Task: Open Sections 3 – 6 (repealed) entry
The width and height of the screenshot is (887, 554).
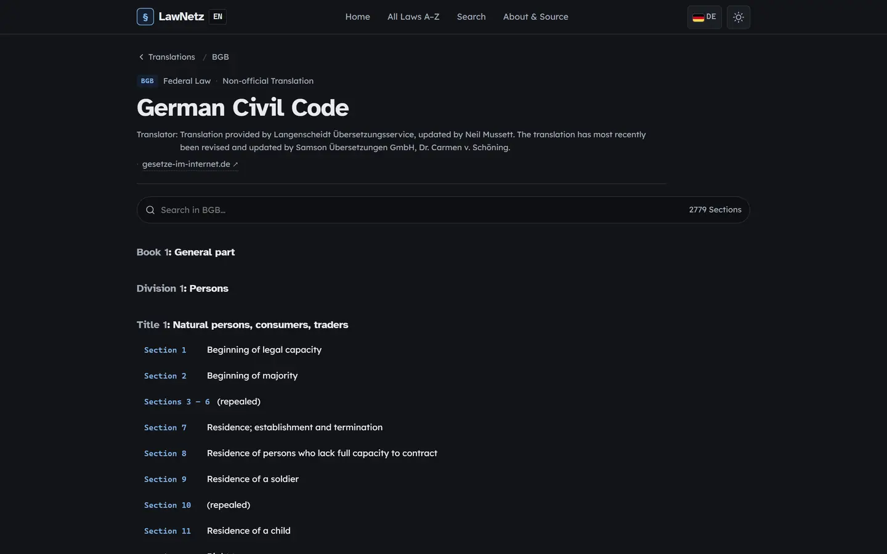Action: pyautogui.click(x=443, y=401)
